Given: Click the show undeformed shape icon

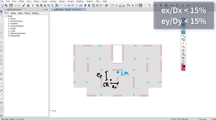Looking at the screenshot, I should 113,5.
